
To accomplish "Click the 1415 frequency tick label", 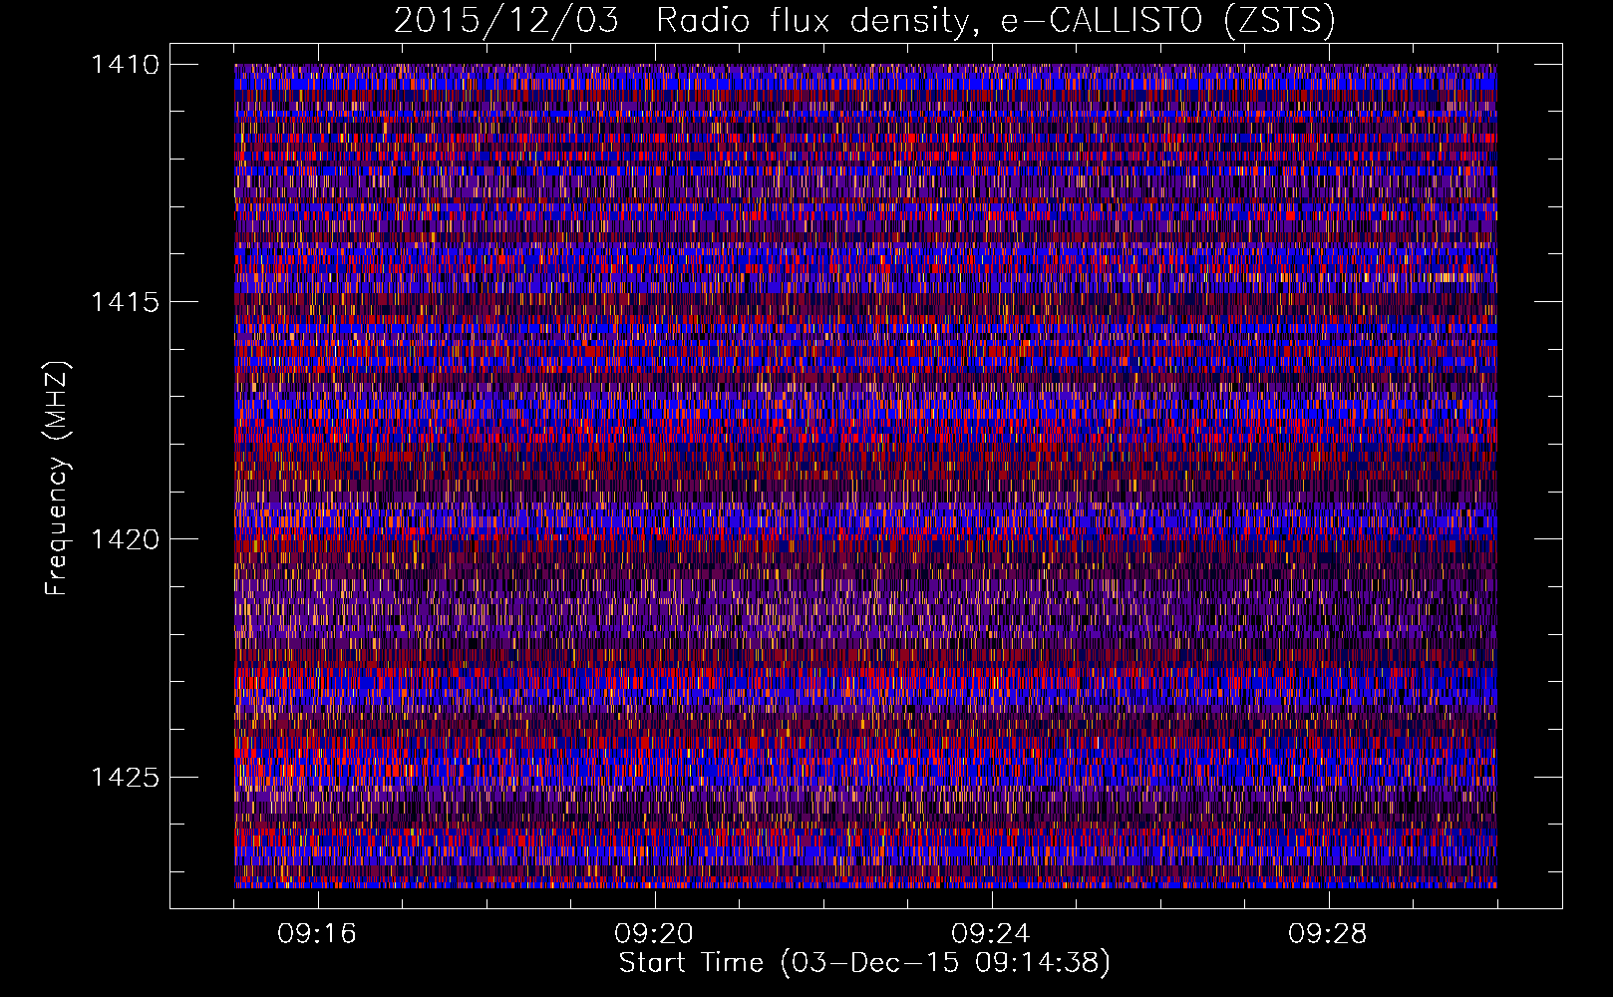I will pyautogui.click(x=125, y=302).
